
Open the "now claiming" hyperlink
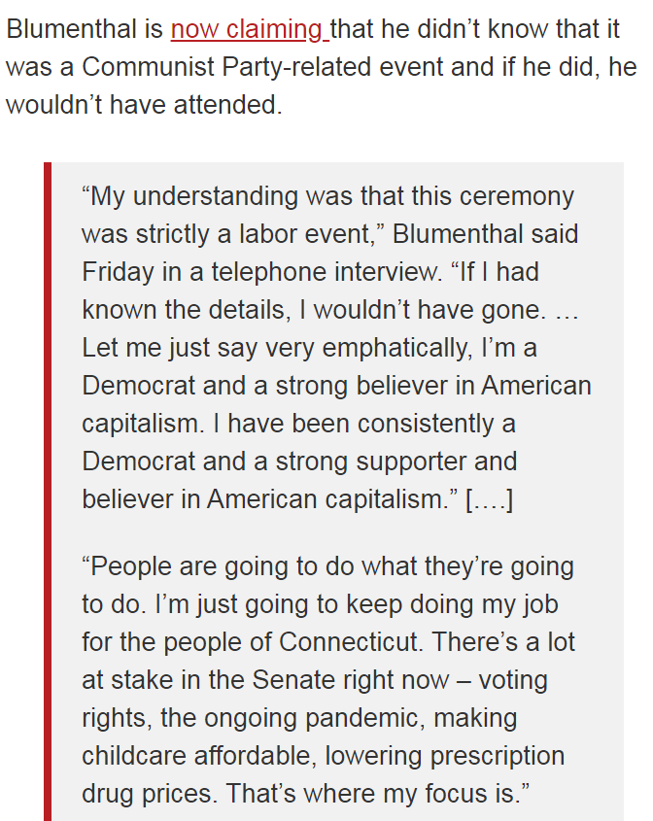tap(248, 29)
